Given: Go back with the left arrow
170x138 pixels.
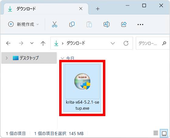Looking at the screenshot, I should pos(8,43).
